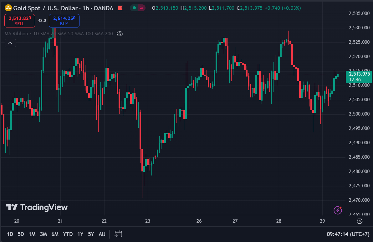Click the red flag icon beside OANDA

point(120,8)
